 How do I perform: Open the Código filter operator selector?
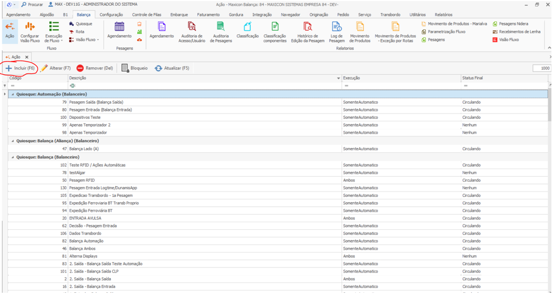pos(13,86)
